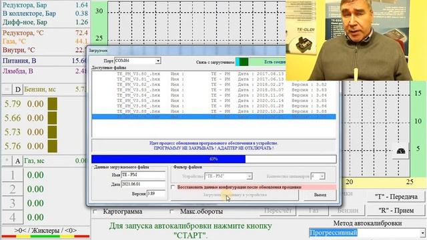Screen dimensions: 427x240
Task: Click the Загрузчик dialog title bar
Action: [187, 51]
